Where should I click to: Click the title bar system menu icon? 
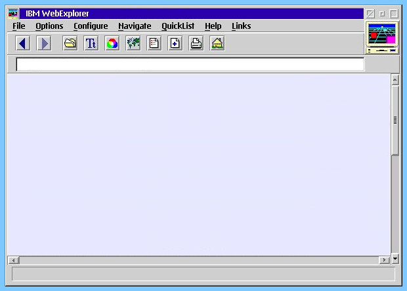pyautogui.click(x=12, y=14)
